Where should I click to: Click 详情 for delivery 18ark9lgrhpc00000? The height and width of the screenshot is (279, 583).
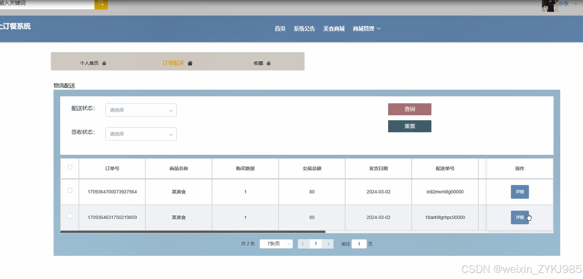pyautogui.click(x=520, y=217)
